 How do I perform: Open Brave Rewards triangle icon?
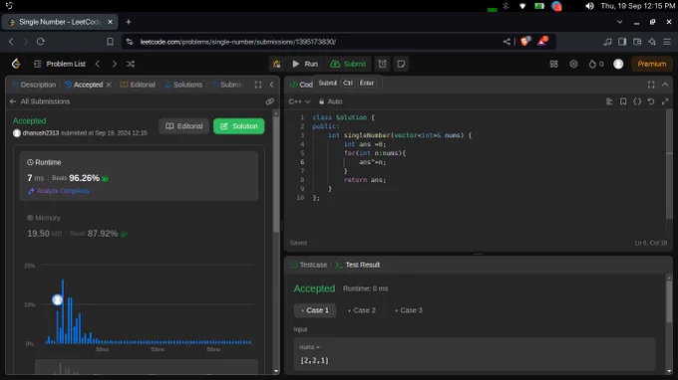coord(542,42)
